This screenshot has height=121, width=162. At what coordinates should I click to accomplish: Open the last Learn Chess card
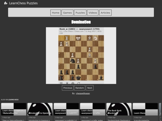pyautogui.click(x=145, y=112)
